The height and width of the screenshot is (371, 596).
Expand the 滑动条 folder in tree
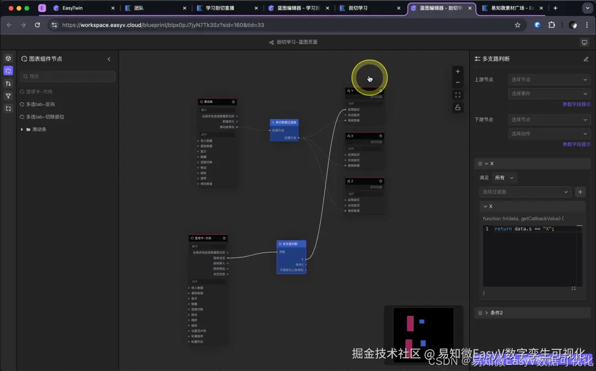point(22,130)
